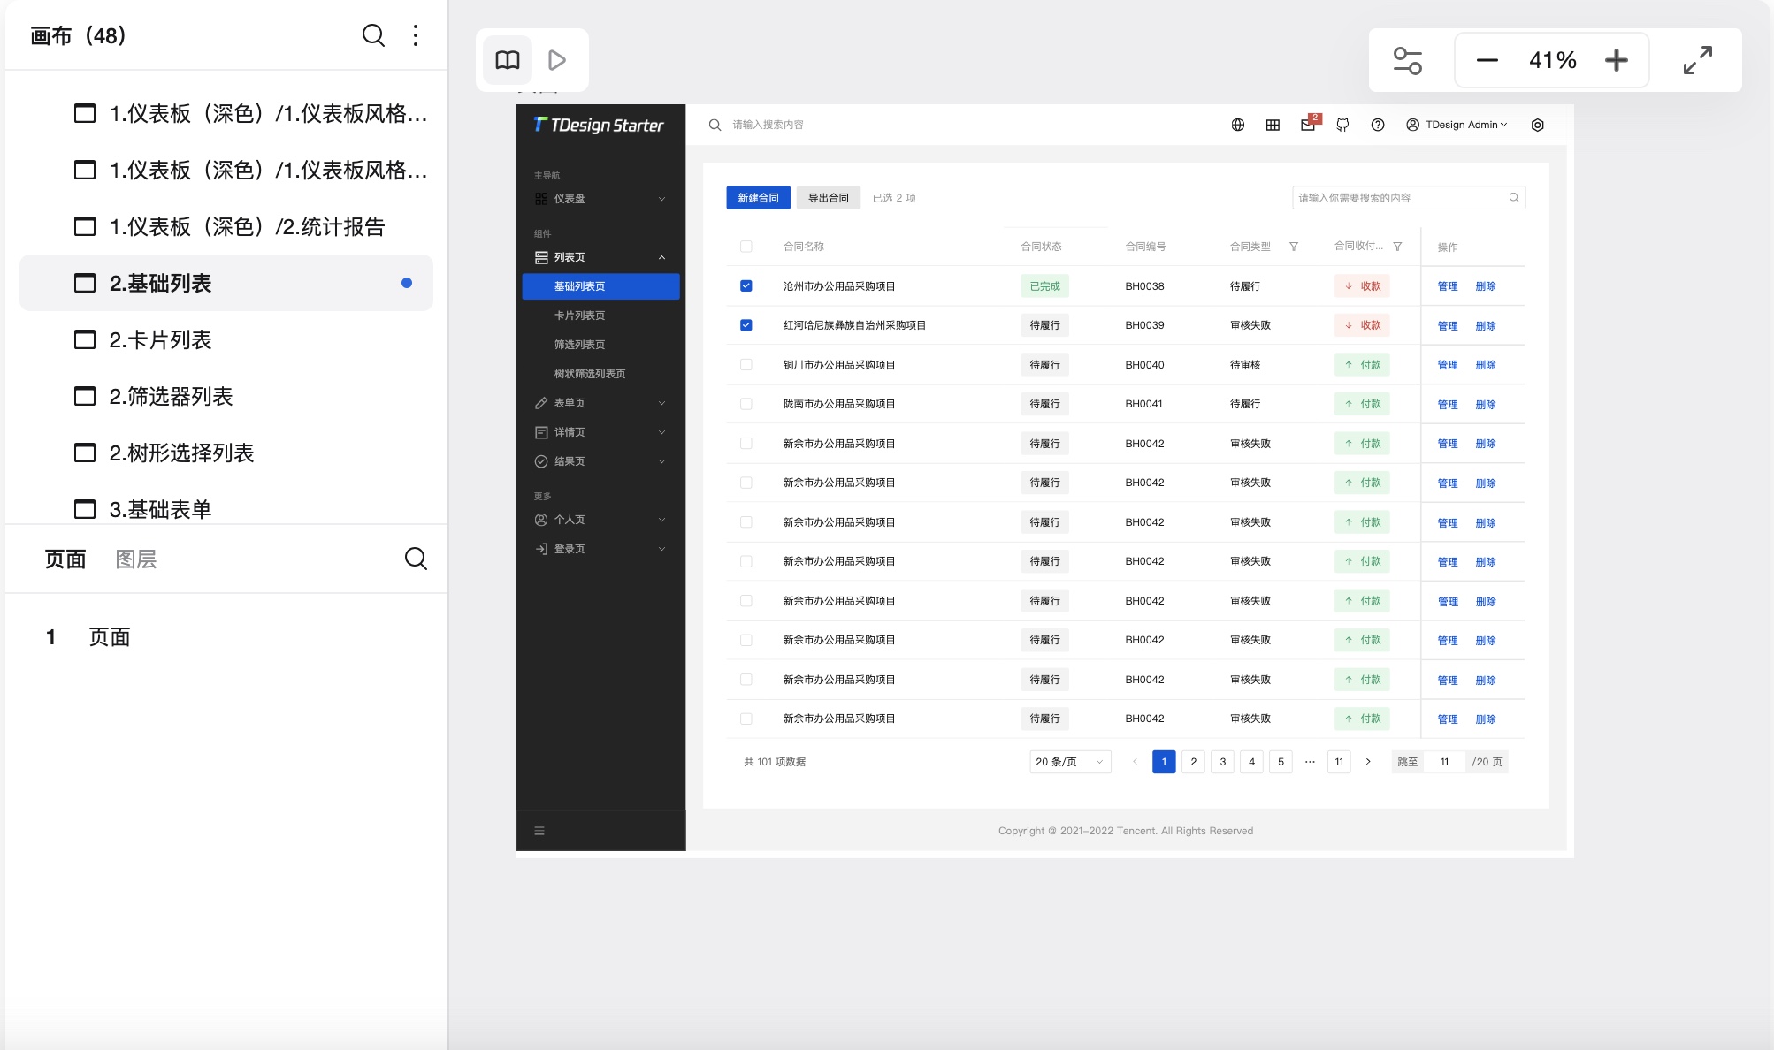Open the TDesign Admin user dropdown
The image size is (1774, 1050).
tap(1457, 125)
